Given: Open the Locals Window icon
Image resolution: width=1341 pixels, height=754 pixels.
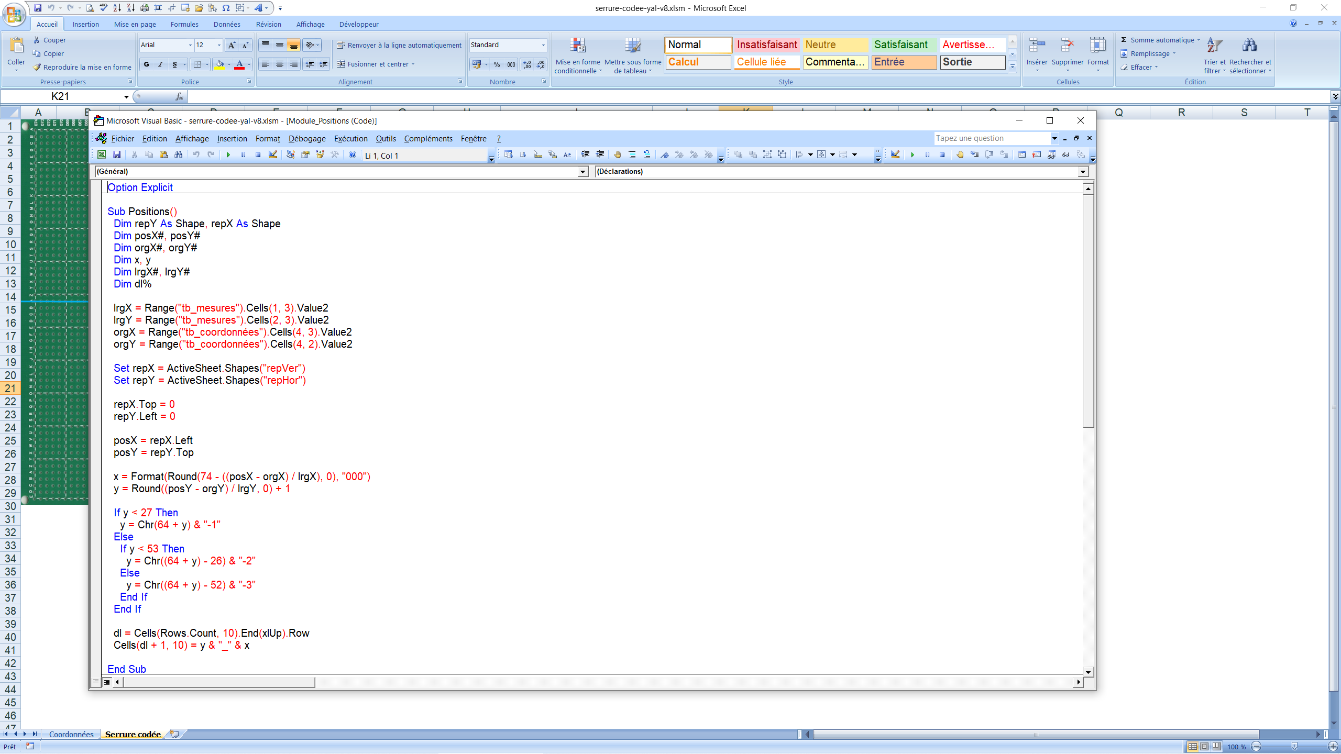Looking at the screenshot, I should (1022, 155).
